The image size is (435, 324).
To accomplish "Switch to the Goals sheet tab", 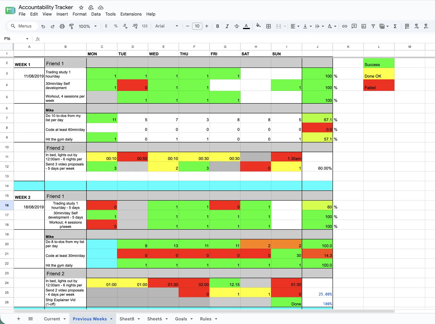I will [x=181, y=319].
